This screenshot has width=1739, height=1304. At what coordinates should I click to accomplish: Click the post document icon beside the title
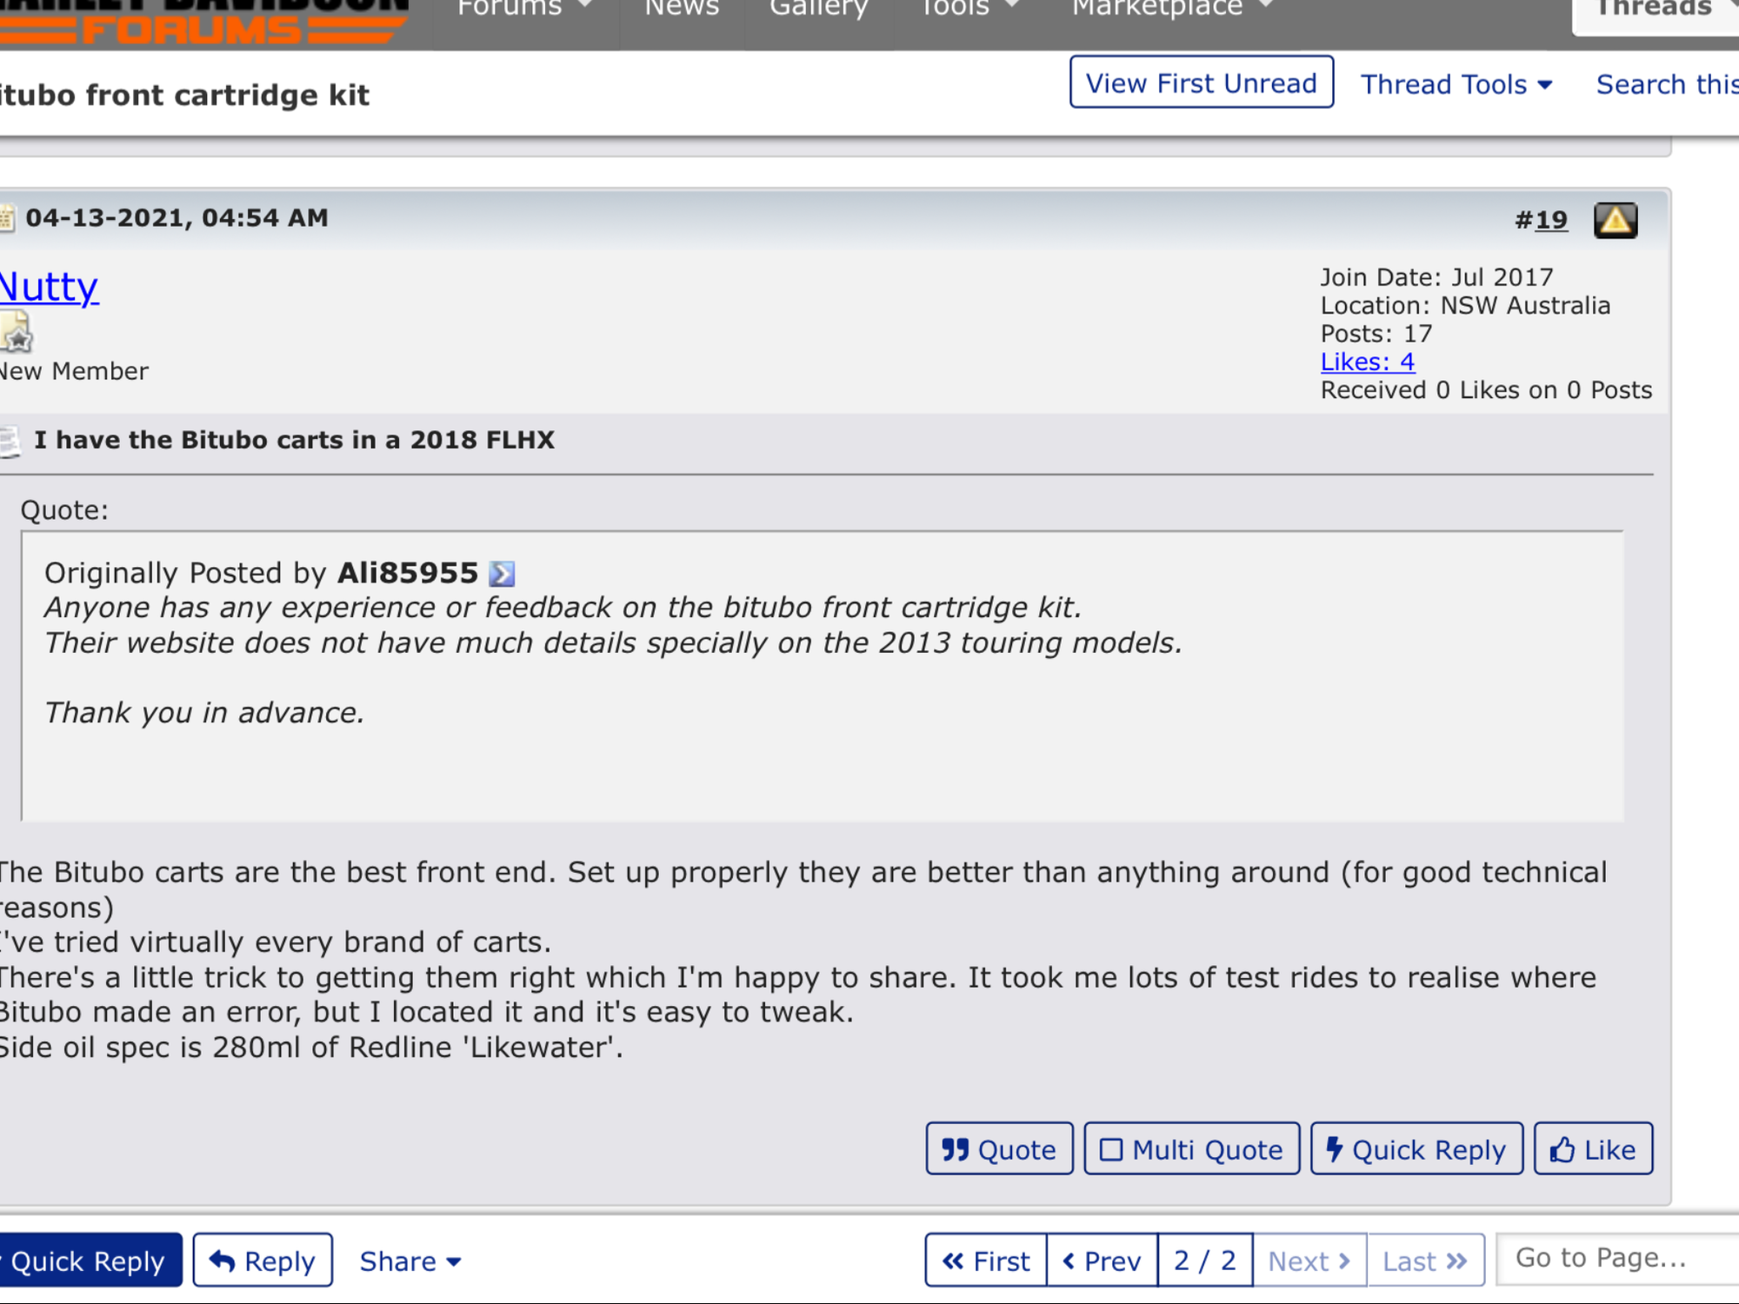pyautogui.click(x=10, y=441)
